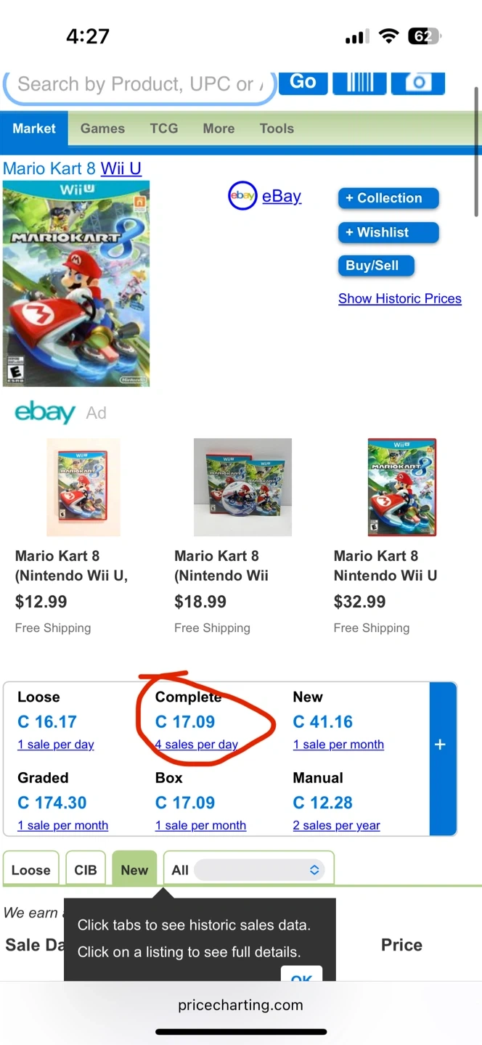Select the Loose tab
Image resolution: width=482 pixels, height=1045 pixels.
pos(31,869)
